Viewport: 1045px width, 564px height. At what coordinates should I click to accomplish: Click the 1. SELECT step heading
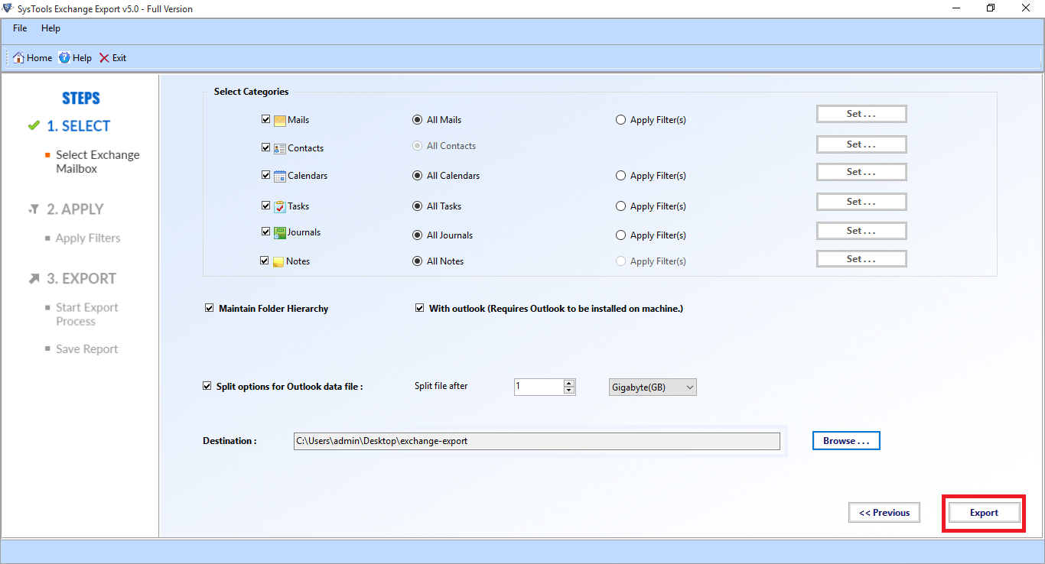[x=79, y=126]
